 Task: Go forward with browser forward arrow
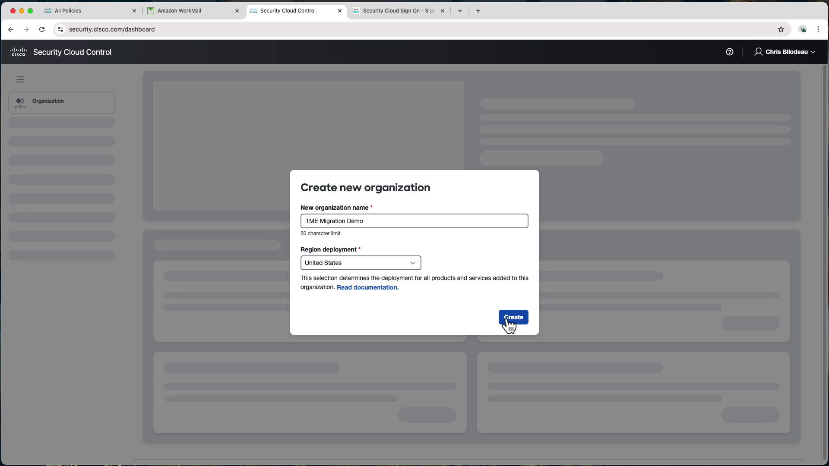(x=26, y=29)
